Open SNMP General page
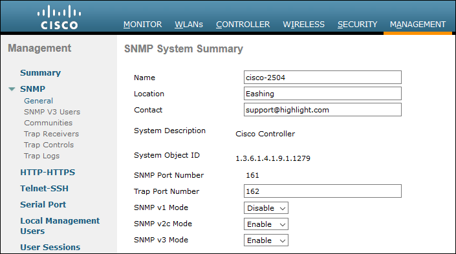The height and width of the screenshot is (254, 456). tap(38, 101)
